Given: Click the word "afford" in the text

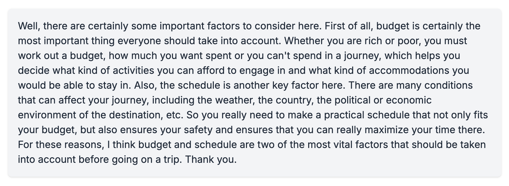Looking at the screenshot, I should pyautogui.click(x=210, y=70).
